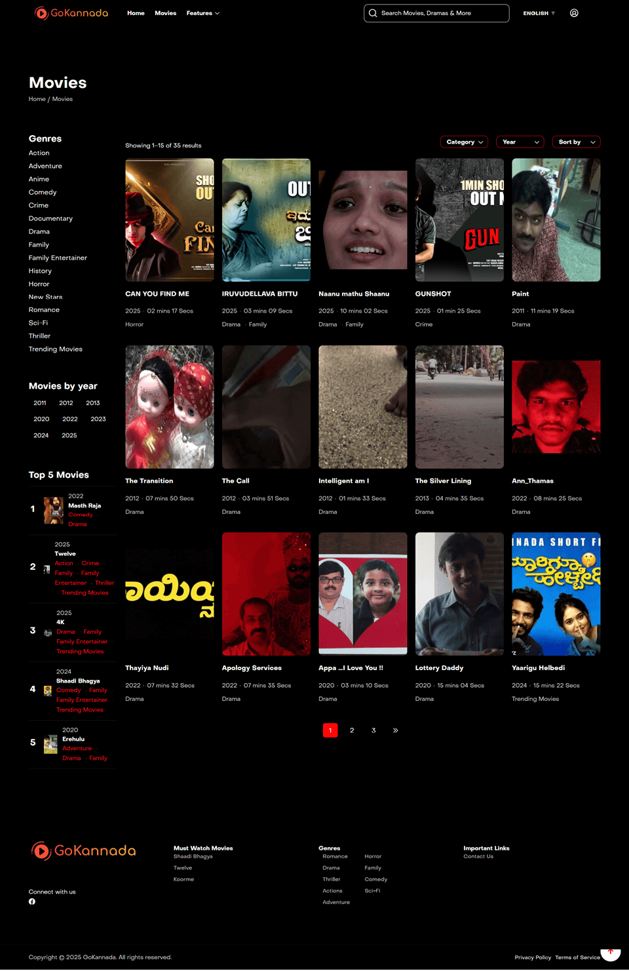Image resolution: width=629 pixels, height=971 pixels.
Task: Open the Year filter dropdown
Action: click(520, 142)
